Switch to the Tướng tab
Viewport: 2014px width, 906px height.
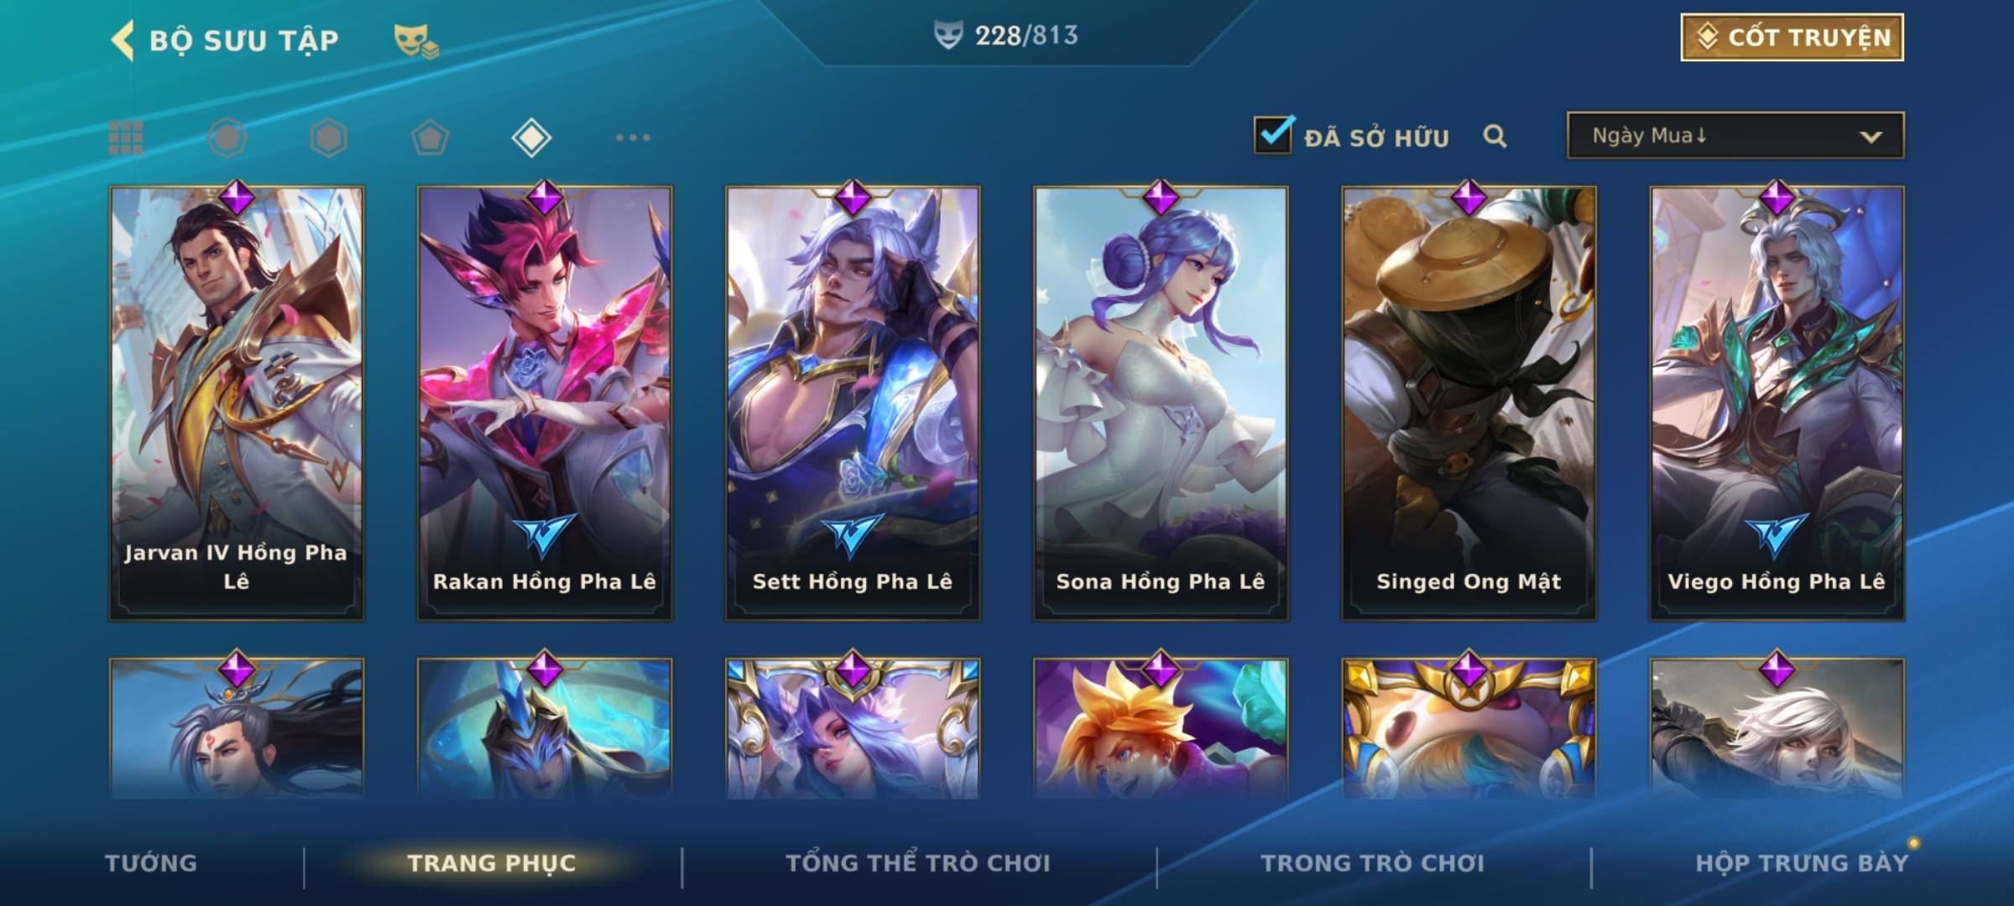point(151,862)
